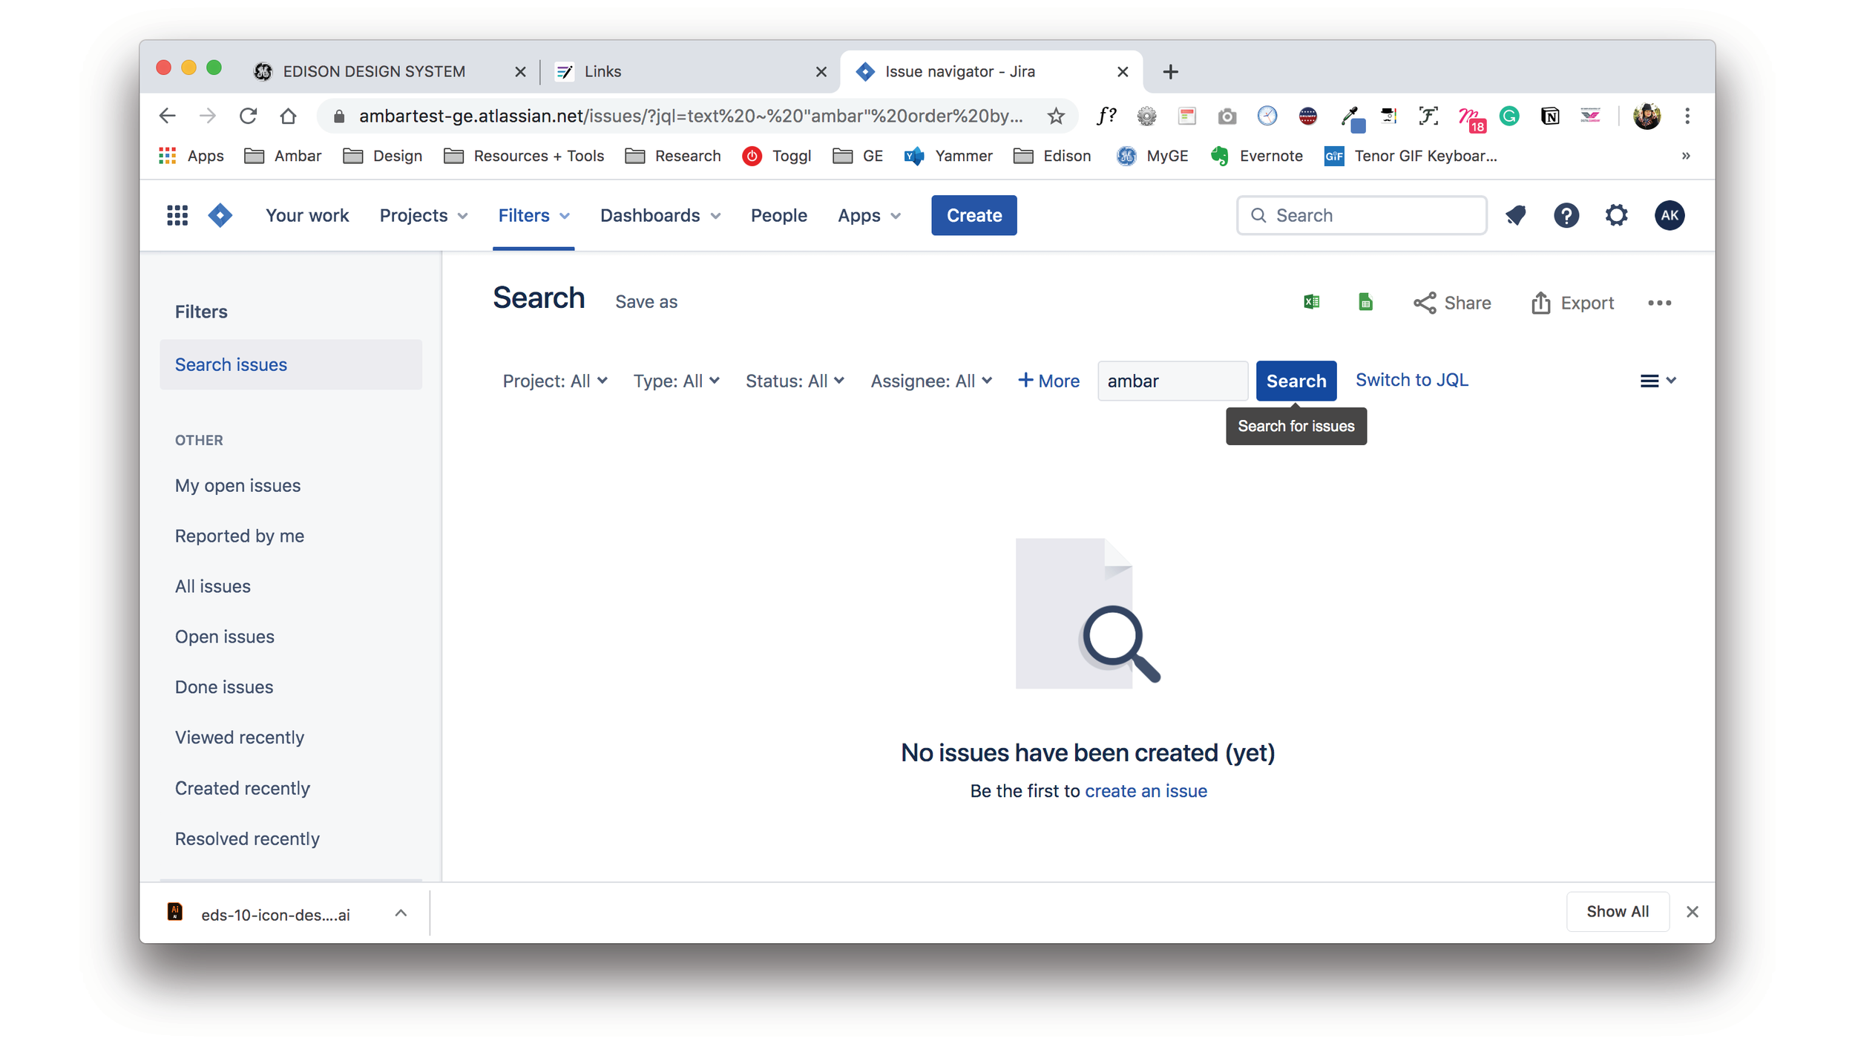Add more criteria with + More
This screenshot has height=1044, width=1855.
(x=1048, y=381)
